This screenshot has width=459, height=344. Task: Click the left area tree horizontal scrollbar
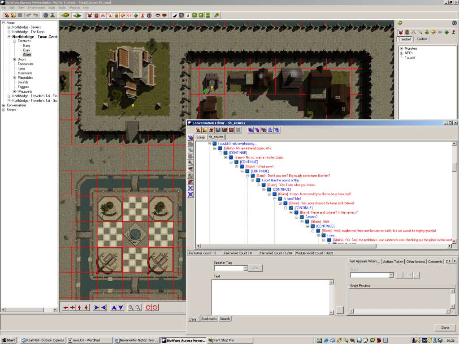pos(29,310)
